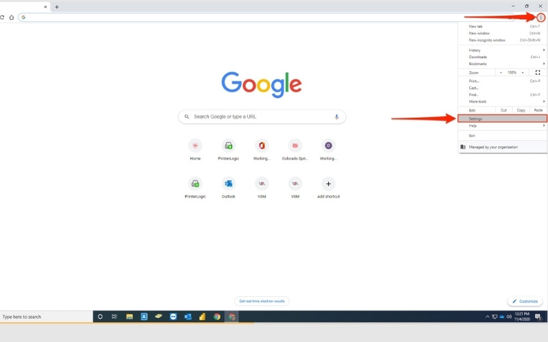
Task: Open Get real-time election results link
Action: click(262, 301)
